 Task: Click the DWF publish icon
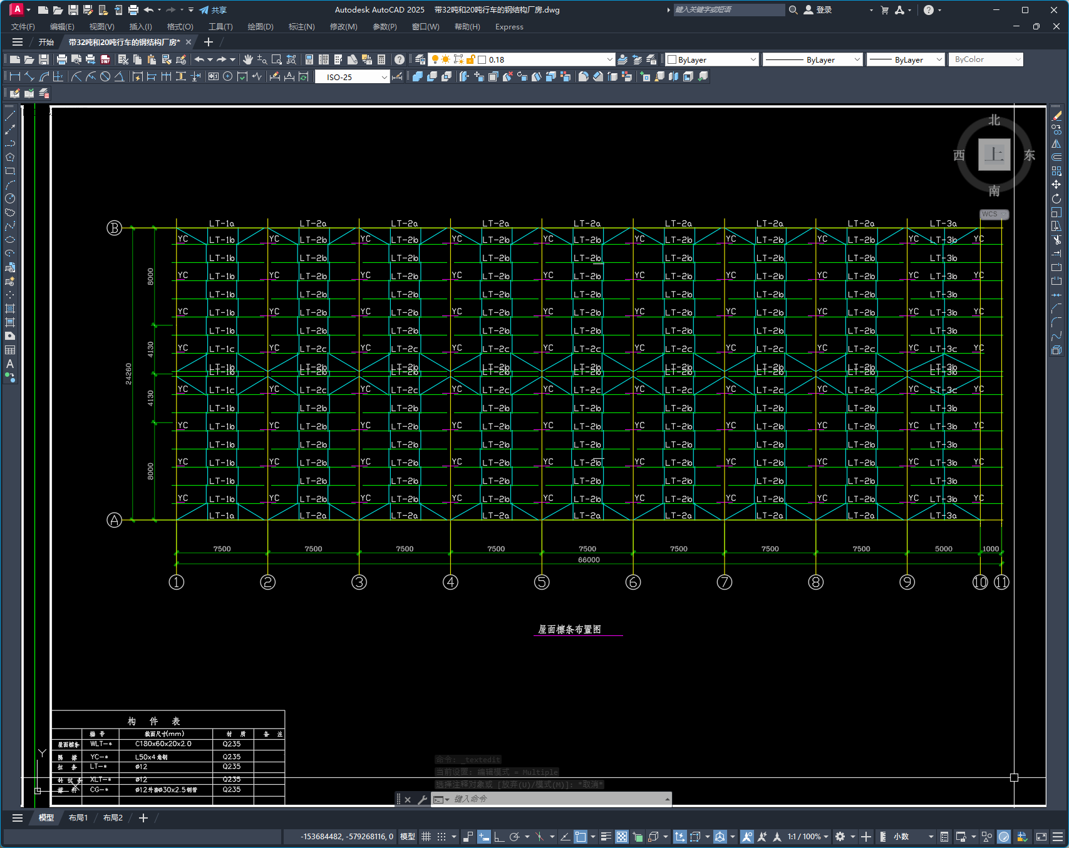105,59
